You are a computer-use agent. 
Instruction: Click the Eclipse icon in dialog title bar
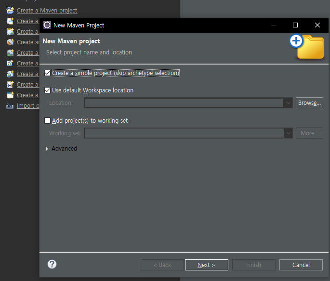pyautogui.click(x=47, y=25)
